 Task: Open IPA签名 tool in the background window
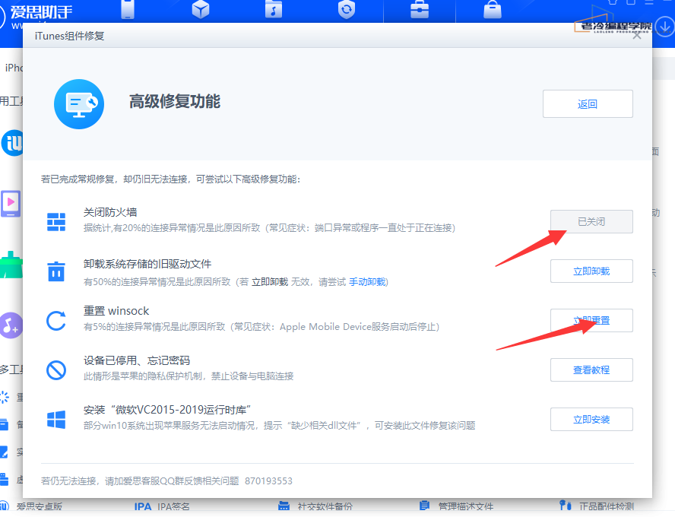[x=162, y=506]
